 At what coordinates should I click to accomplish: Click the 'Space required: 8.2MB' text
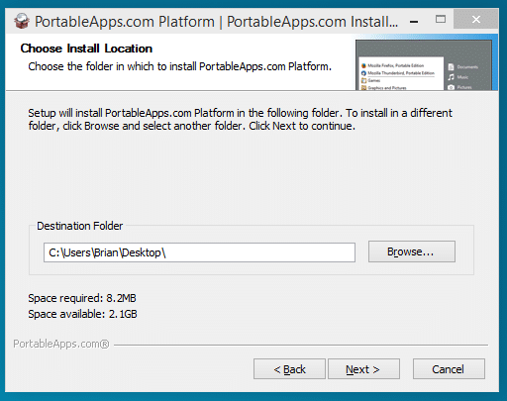[82, 298]
